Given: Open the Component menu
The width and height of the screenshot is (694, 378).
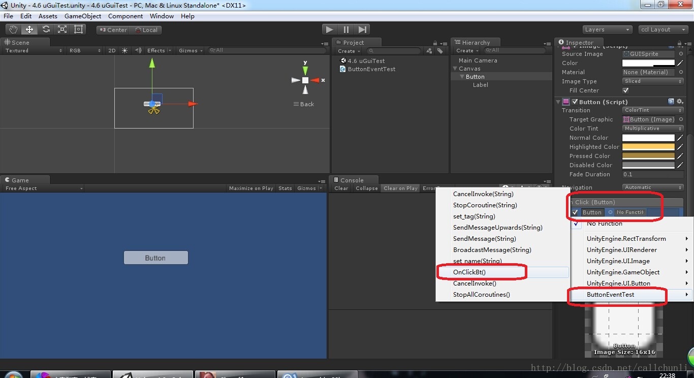Looking at the screenshot, I should point(125,16).
